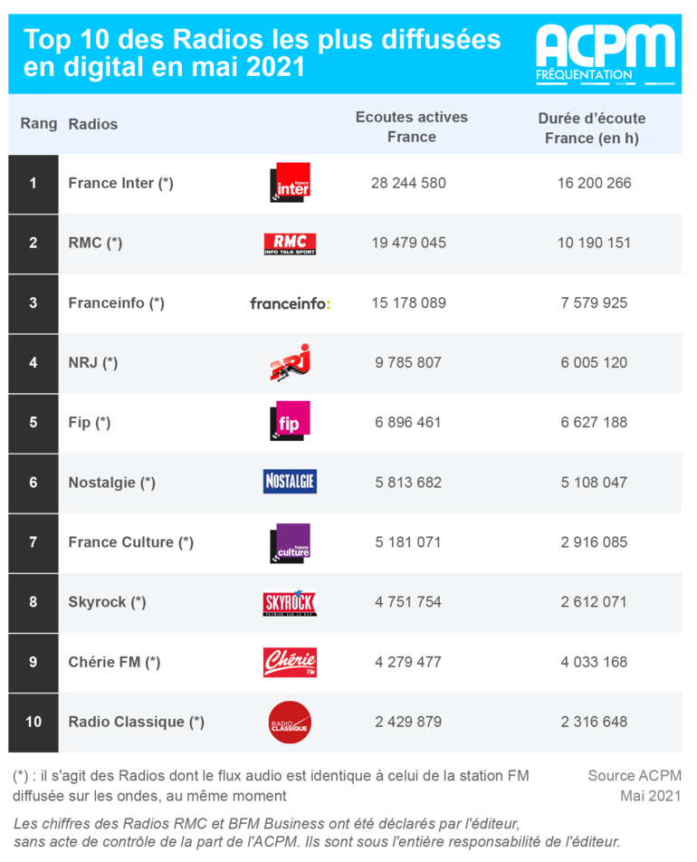Click the NRJ logo

(290, 362)
